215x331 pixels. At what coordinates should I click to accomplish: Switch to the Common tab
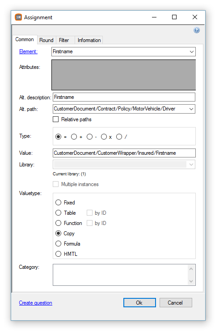point(25,39)
